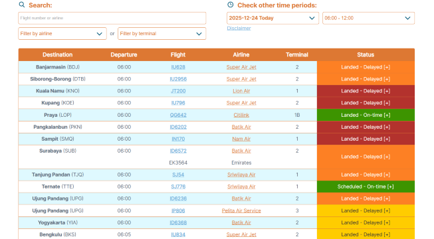Click the Departure column header

click(x=124, y=54)
